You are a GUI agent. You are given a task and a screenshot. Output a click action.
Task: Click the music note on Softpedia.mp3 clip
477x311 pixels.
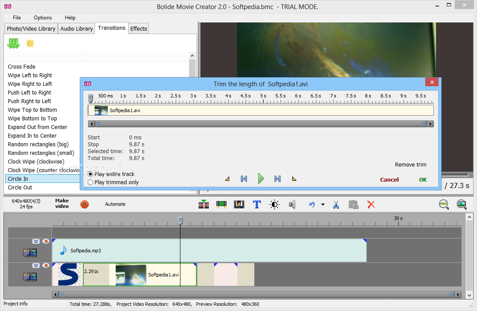63,250
